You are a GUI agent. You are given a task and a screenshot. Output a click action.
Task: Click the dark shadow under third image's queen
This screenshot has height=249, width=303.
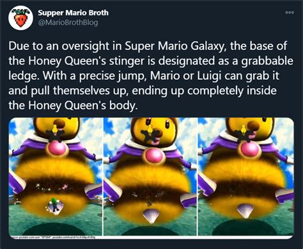[245, 227]
